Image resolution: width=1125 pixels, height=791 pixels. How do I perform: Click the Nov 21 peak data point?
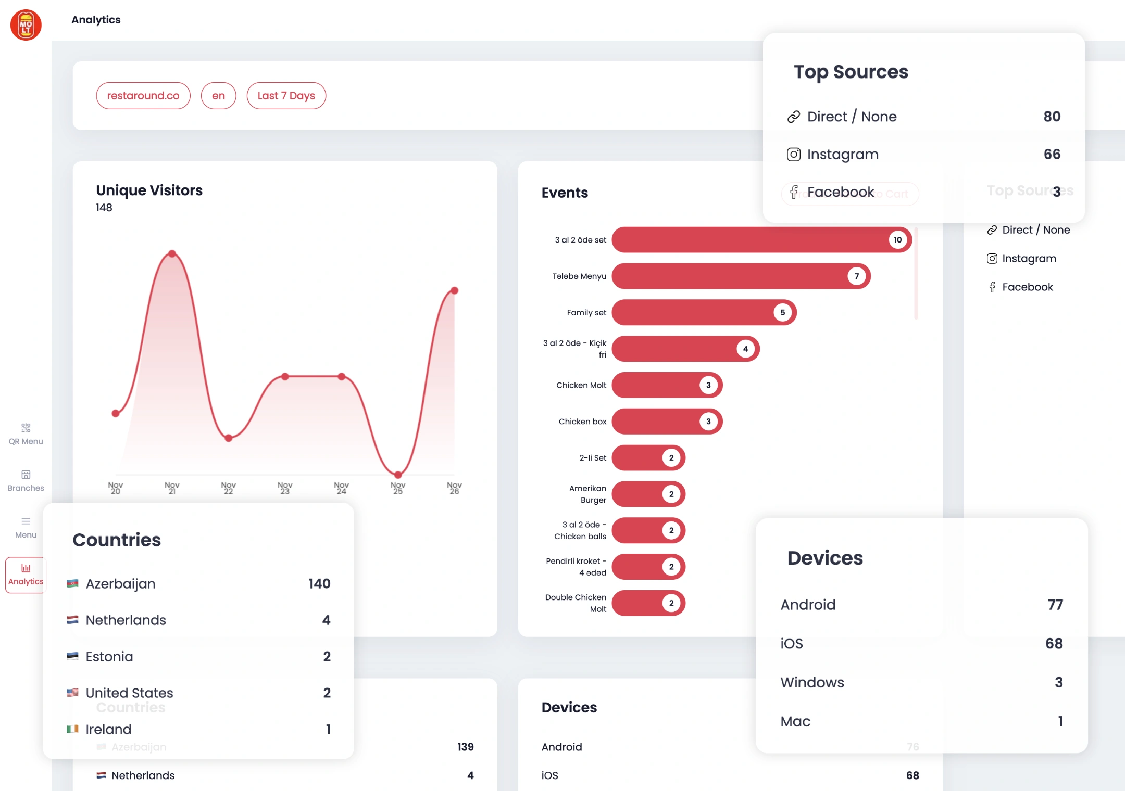172,254
